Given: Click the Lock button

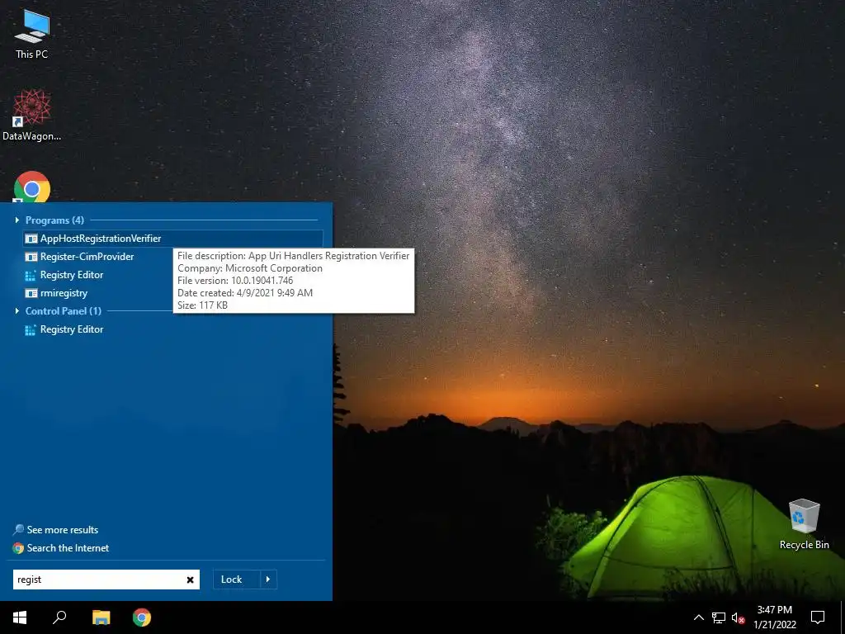Looking at the screenshot, I should pyautogui.click(x=237, y=580).
